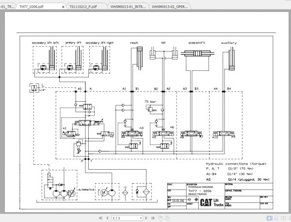Jump to the last page

(153, 218)
